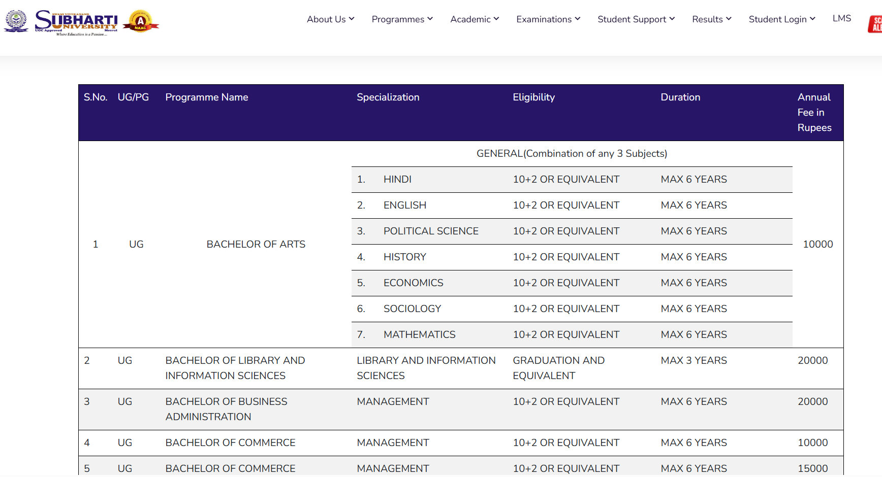This screenshot has height=477, width=882.
Task: Click the Specialization column header
Action: (388, 97)
